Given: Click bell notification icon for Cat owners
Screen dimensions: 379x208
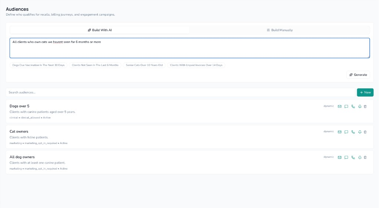Looking at the screenshot, I should pyautogui.click(x=360, y=132).
